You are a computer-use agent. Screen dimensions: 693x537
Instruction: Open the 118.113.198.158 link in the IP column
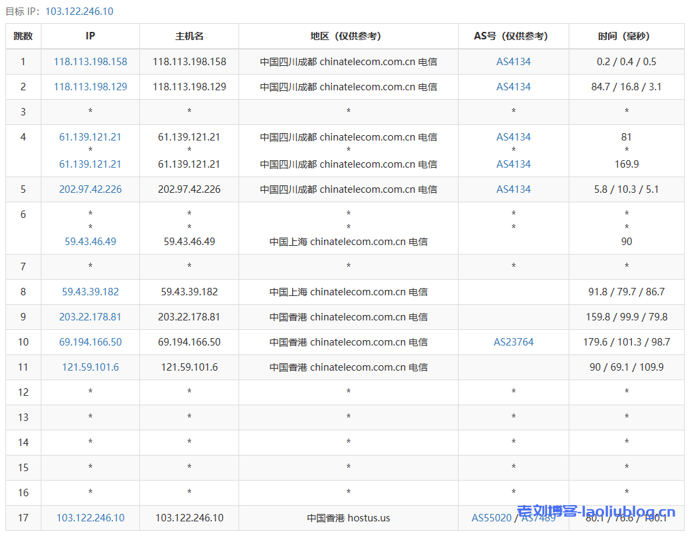tap(90, 62)
